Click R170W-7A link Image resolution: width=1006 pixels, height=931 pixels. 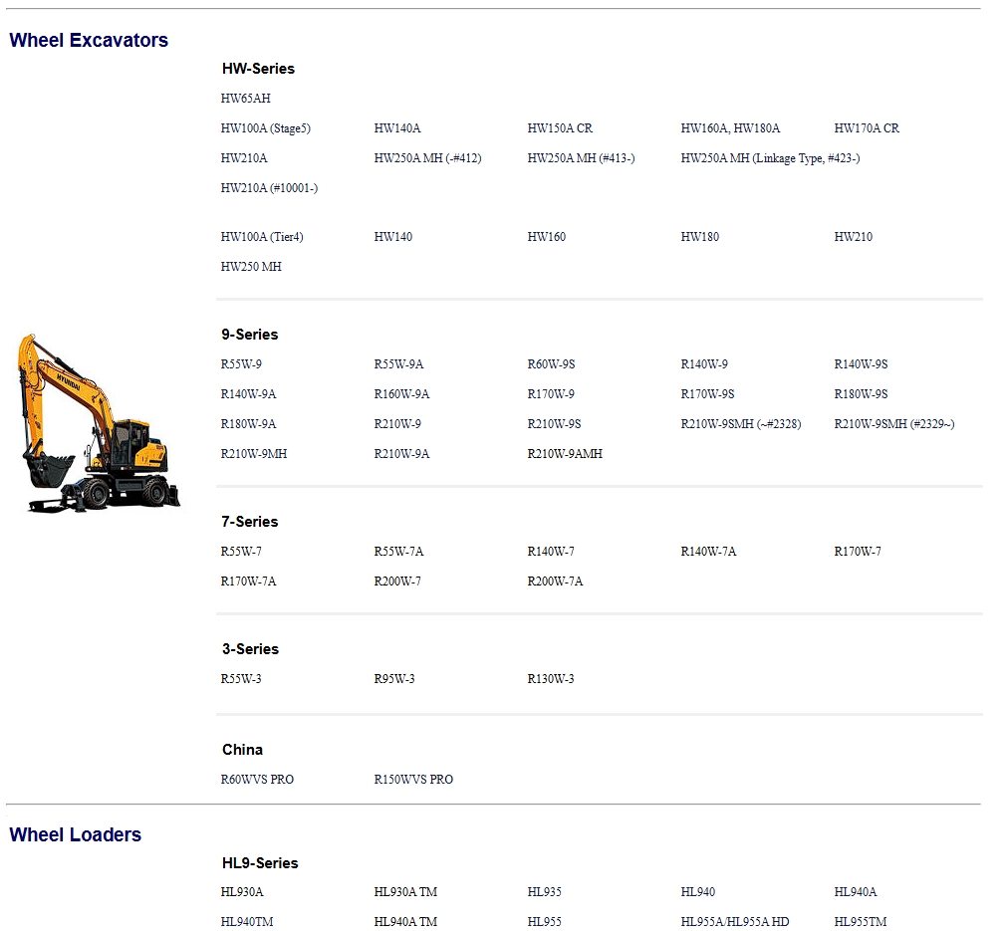pos(248,582)
